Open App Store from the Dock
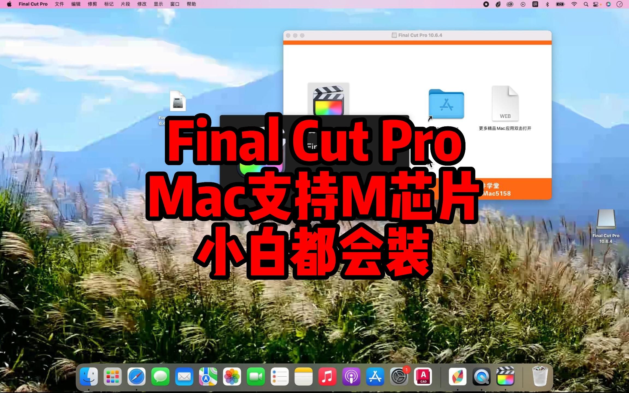 375,377
